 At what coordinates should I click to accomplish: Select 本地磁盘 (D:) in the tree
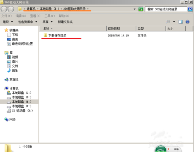pyautogui.click(x=21, y=97)
